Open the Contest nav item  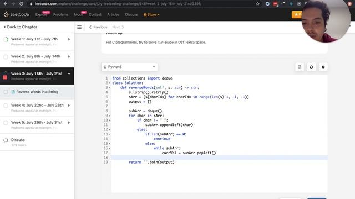pos(95,15)
